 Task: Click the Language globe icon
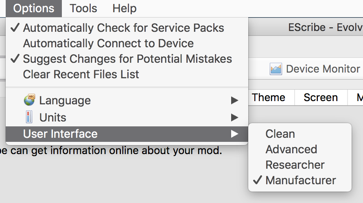pyautogui.click(x=29, y=100)
